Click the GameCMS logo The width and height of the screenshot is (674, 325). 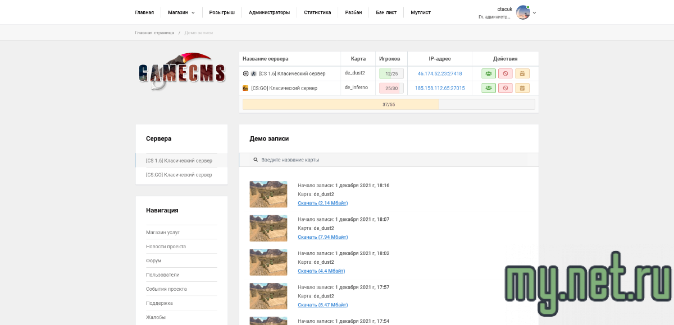click(x=182, y=72)
